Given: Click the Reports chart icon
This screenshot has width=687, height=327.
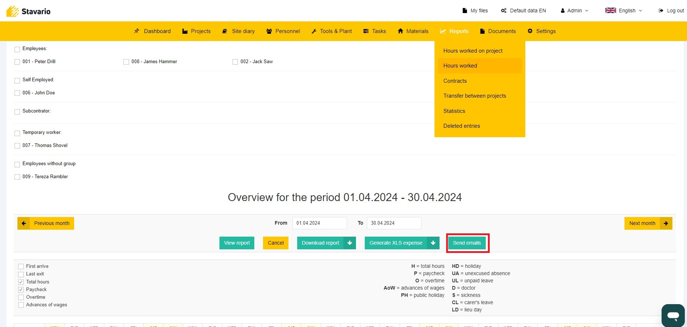Looking at the screenshot, I should [x=443, y=31].
